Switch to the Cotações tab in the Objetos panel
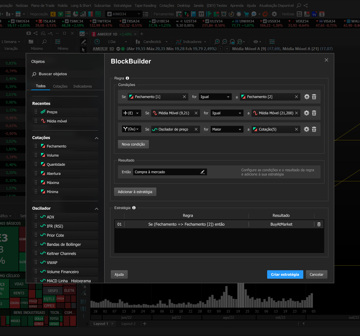The image size is (360, 336). (60, 86)
